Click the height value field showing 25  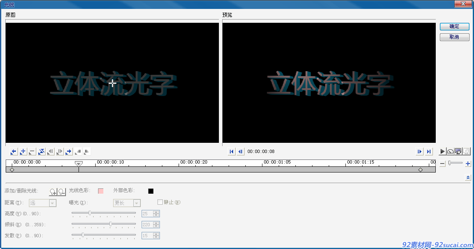coord(147,214)
